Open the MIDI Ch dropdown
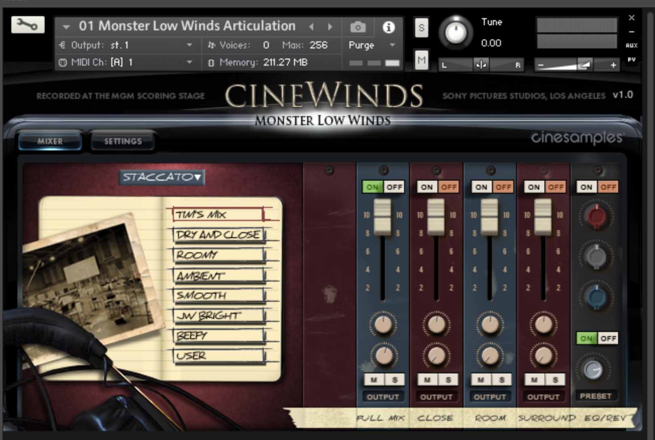Screen dimensions: 655x440 (x=189, y=62)
